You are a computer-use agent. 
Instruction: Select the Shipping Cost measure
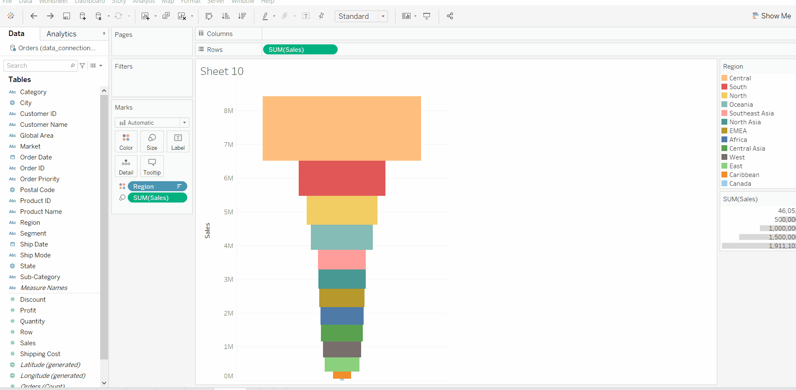click(x=40, y=354)
